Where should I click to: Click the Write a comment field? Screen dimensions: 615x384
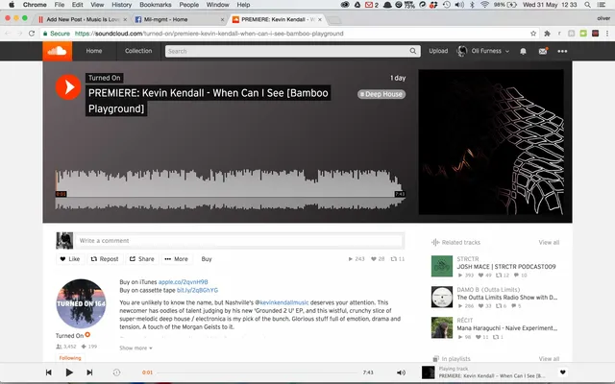[x=239, y=241]
